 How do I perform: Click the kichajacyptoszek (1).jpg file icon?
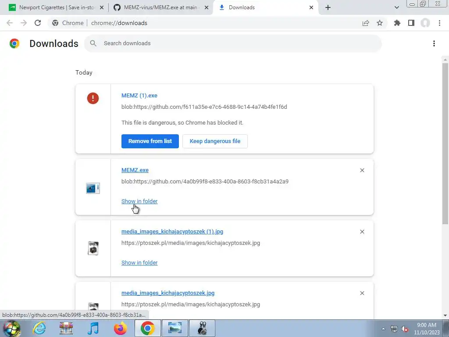93,248
